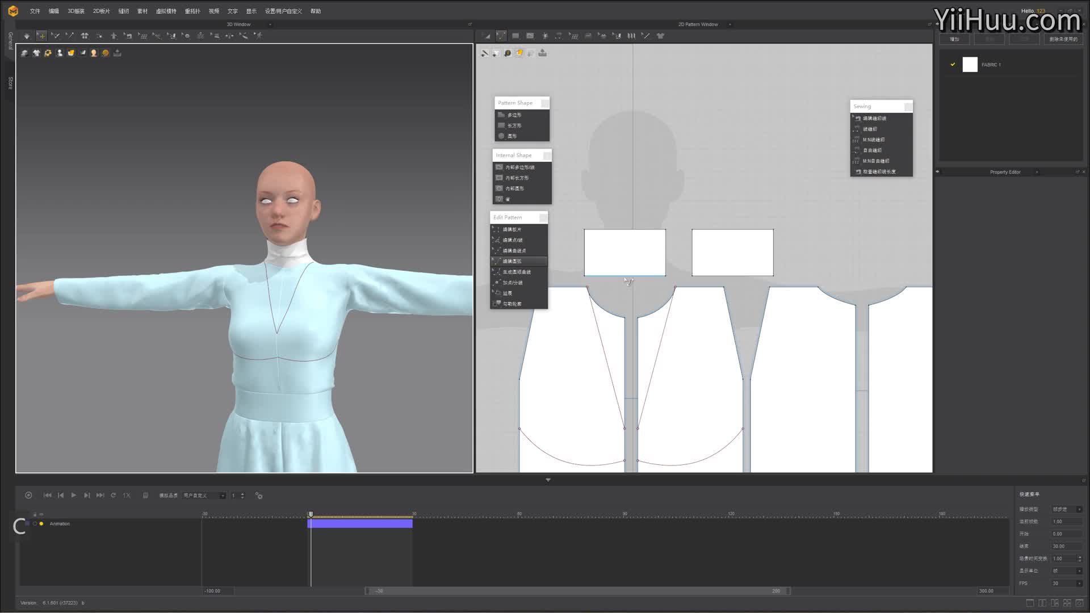This screenshot has height=613, width=1090.
Task: Open animation settings gear icon
Action: click(259, 496)
